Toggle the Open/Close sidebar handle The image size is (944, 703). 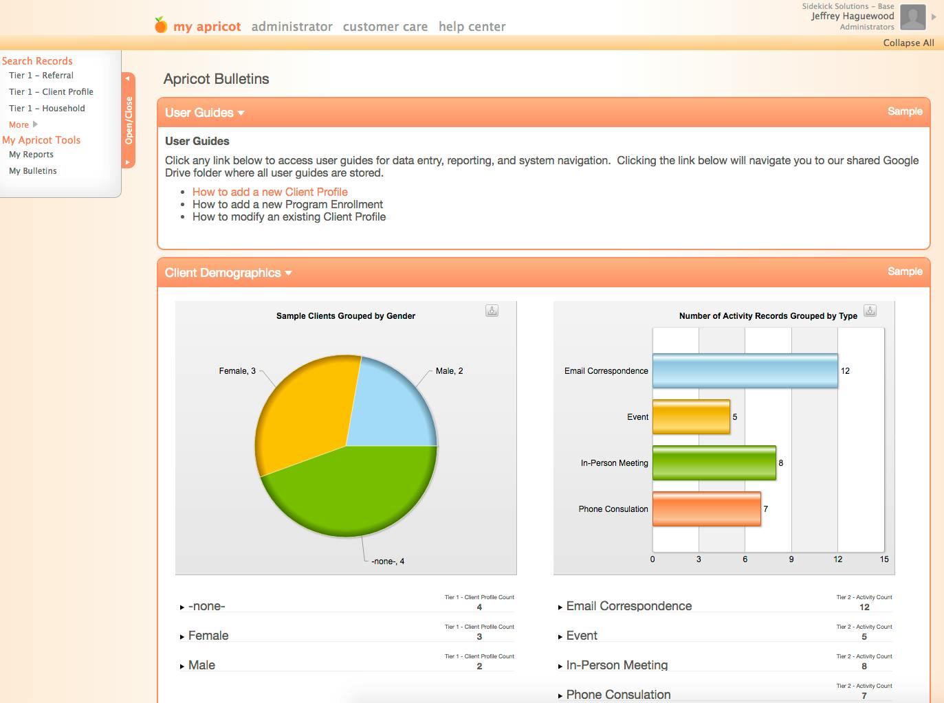[x=128, y=120]
